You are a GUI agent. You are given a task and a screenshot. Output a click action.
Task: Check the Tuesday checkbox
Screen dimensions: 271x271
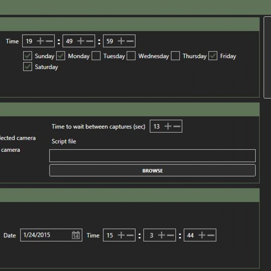coord(96,56)
